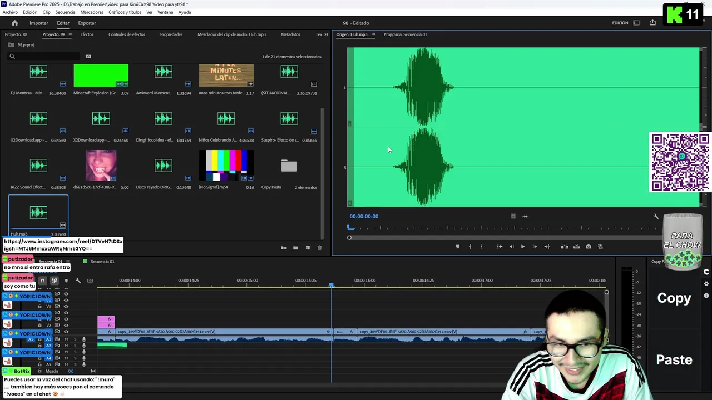Click the project search field
Image resolution: width=712 pixels, height=400 pixels.
[44, 56]
